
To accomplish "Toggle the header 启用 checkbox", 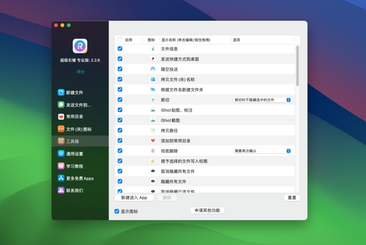I will 120,40.
